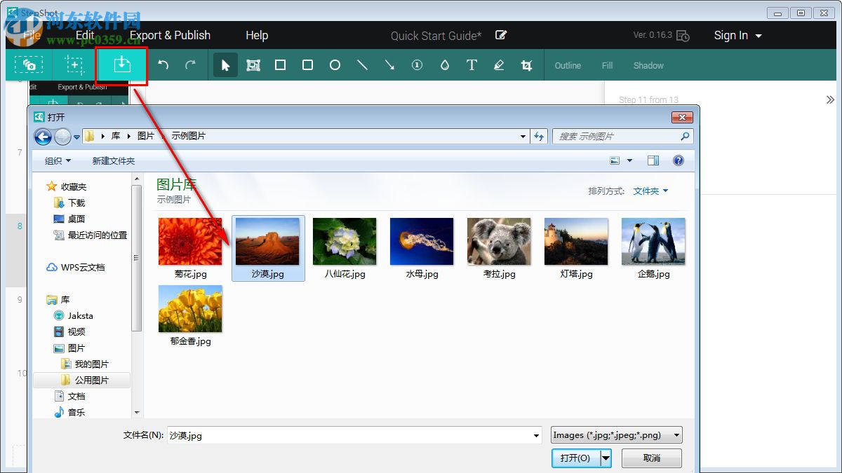Click the 取消 cancel button

[x=651, y=458]
